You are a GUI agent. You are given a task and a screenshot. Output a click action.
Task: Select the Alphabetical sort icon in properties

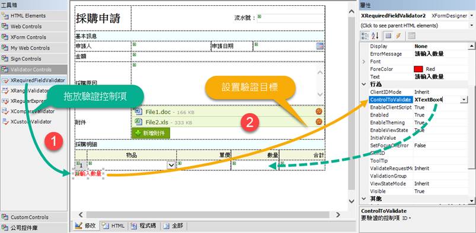pos(375,35)
